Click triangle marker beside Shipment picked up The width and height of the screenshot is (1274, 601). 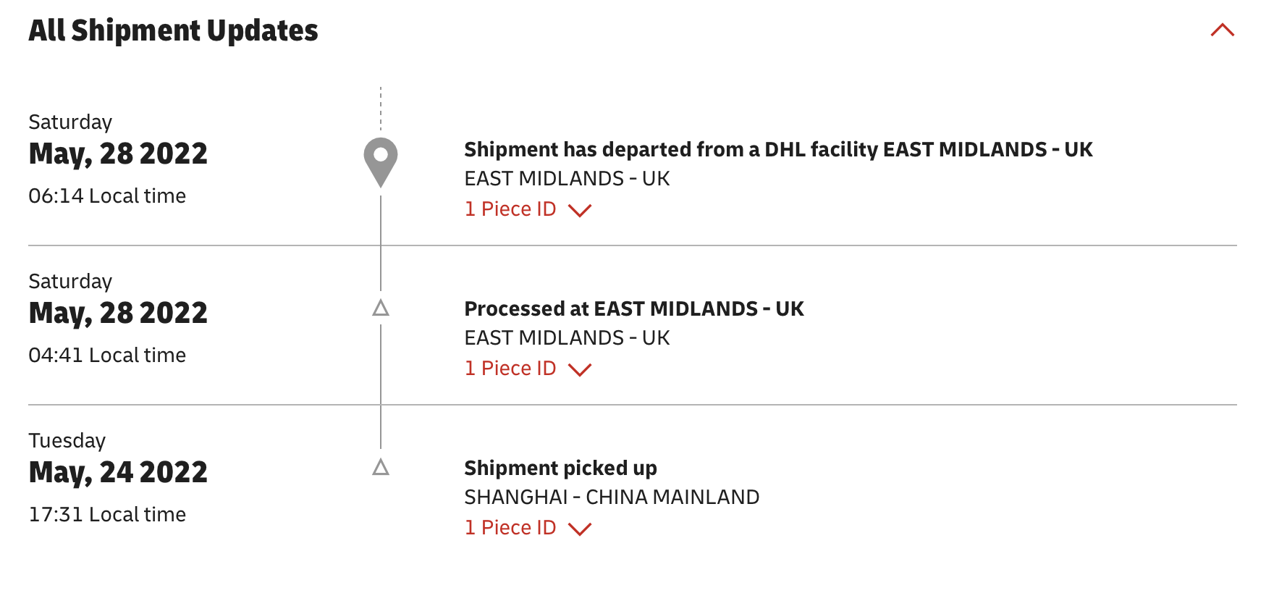381,468
